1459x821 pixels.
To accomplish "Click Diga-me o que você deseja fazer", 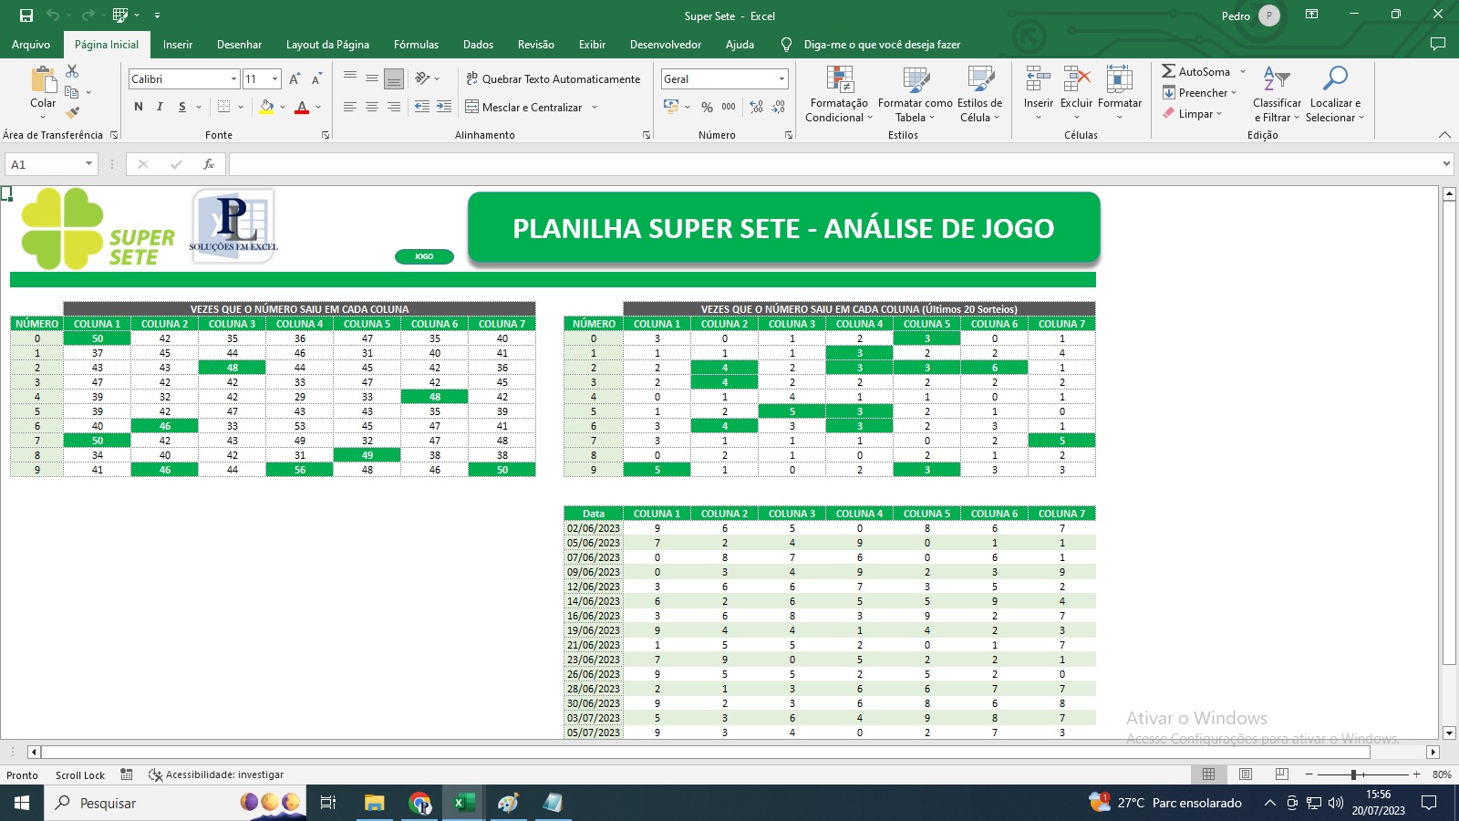I will tap(881, 44).
